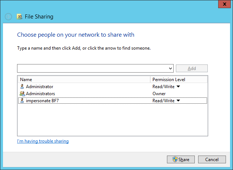Screen dimensions: 233x170
Task: Select the Administrator name in list
Action: [x=39, y=87]
